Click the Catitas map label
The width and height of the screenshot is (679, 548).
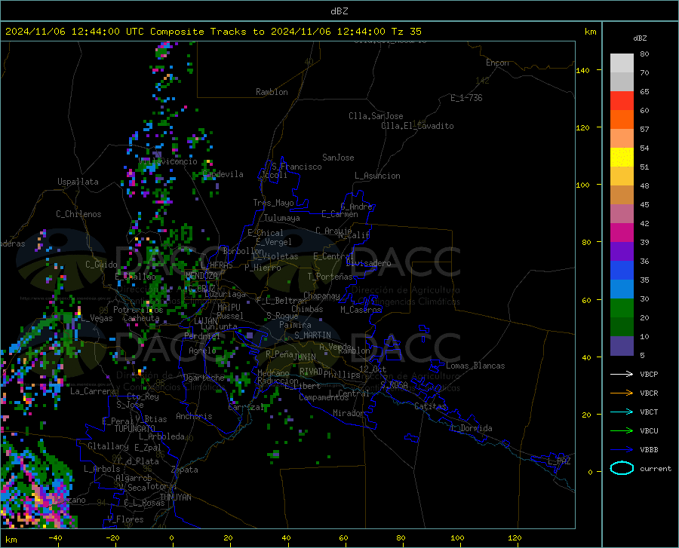(x=430, y=406)
